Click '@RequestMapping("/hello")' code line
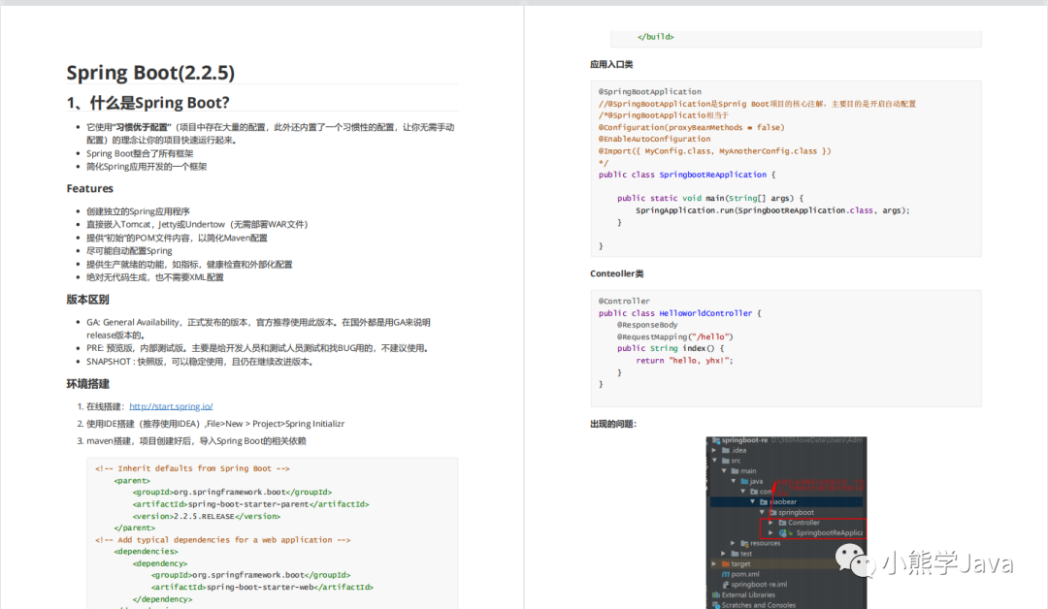This screenshot has height=609, width=1048. point(675,337)
